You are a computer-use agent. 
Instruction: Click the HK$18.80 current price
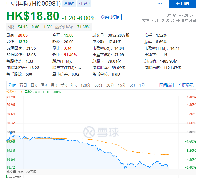(33, 16)
